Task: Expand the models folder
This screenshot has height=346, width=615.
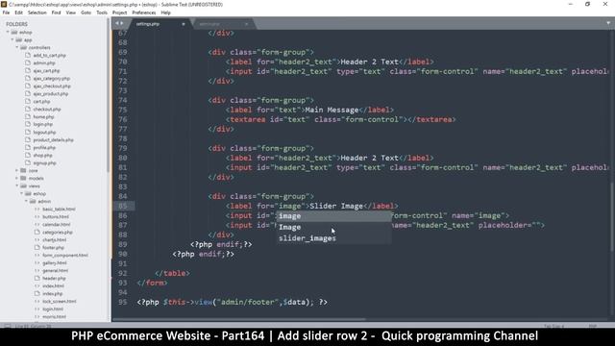Action: pyautogui.click(x=17, y=178)
